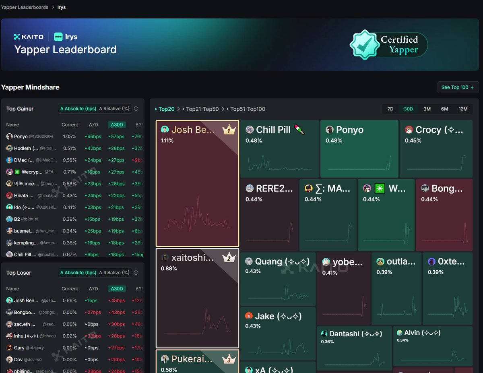Click the Certified Yapper badge
The height and width of the screenshot is (373, 483).
388,45
